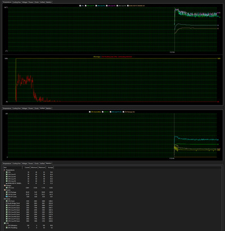This screenshot has width=225, height=231.
Task: Select the CPU Utilization row text
Action: pyautogui.click(x=12, y=225)
